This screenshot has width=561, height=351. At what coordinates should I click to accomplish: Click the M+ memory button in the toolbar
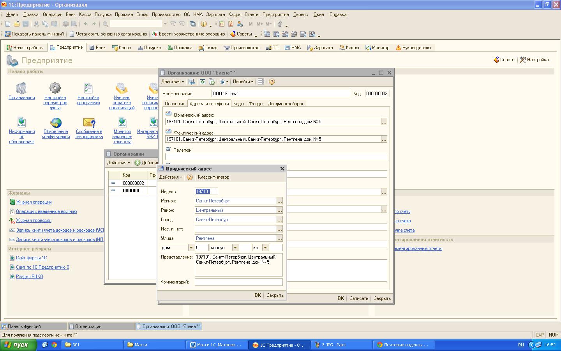pyautogui.click(x=259, y=24)
